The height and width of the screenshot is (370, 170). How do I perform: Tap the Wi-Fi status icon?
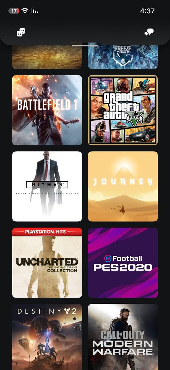click(x=25, y=11)
